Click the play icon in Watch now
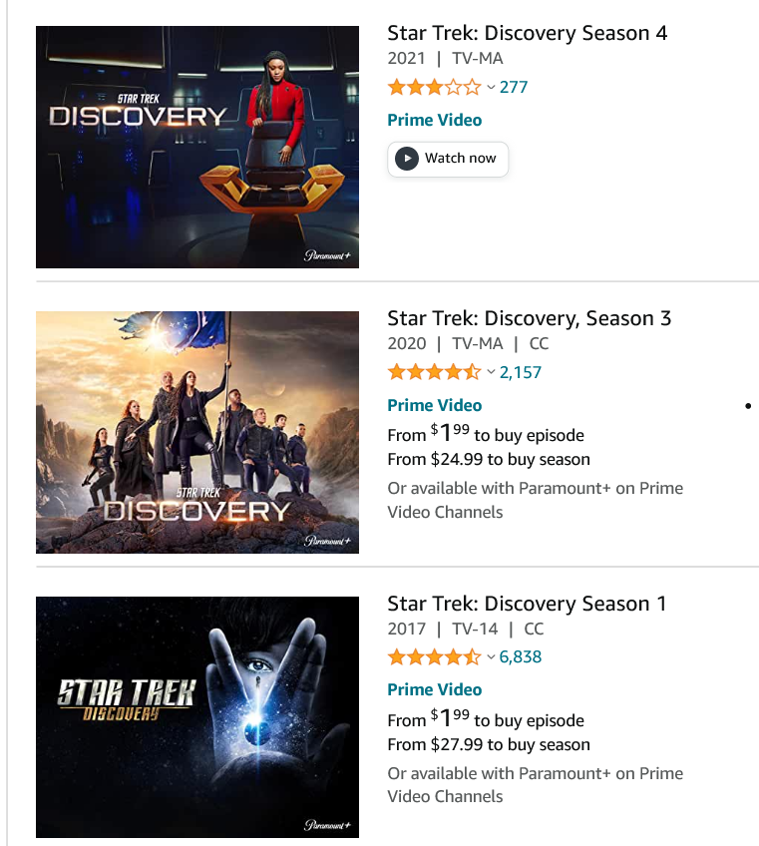 (x=407, y=159)
